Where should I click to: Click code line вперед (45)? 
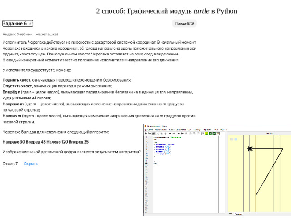163,149
